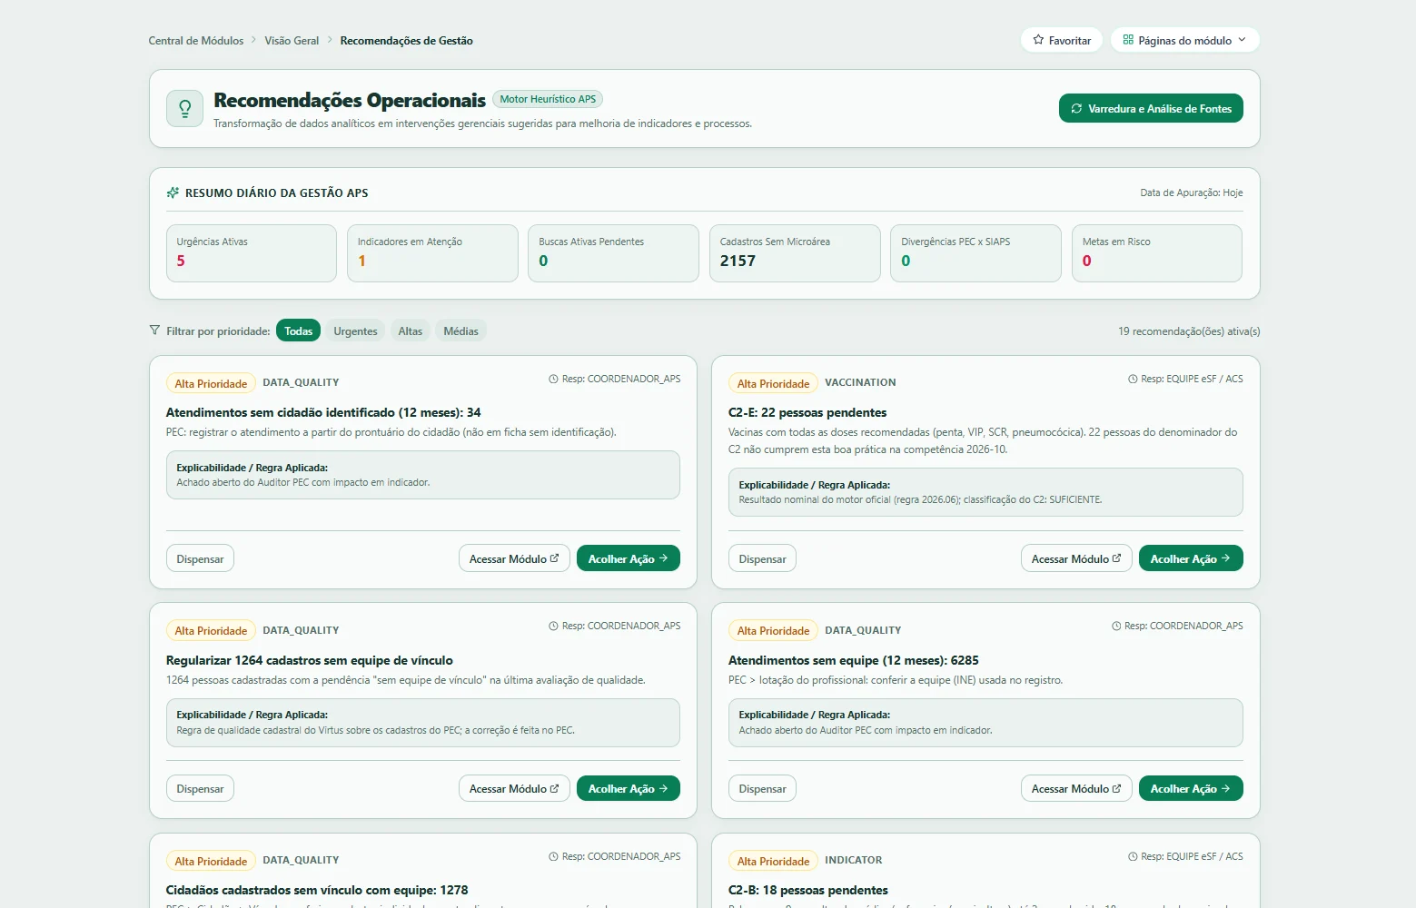Image resolution: width=1416 pixels, height=908 pixels.
Task: Click the Motor Heurístico APS badge
Action: point(548,99)
